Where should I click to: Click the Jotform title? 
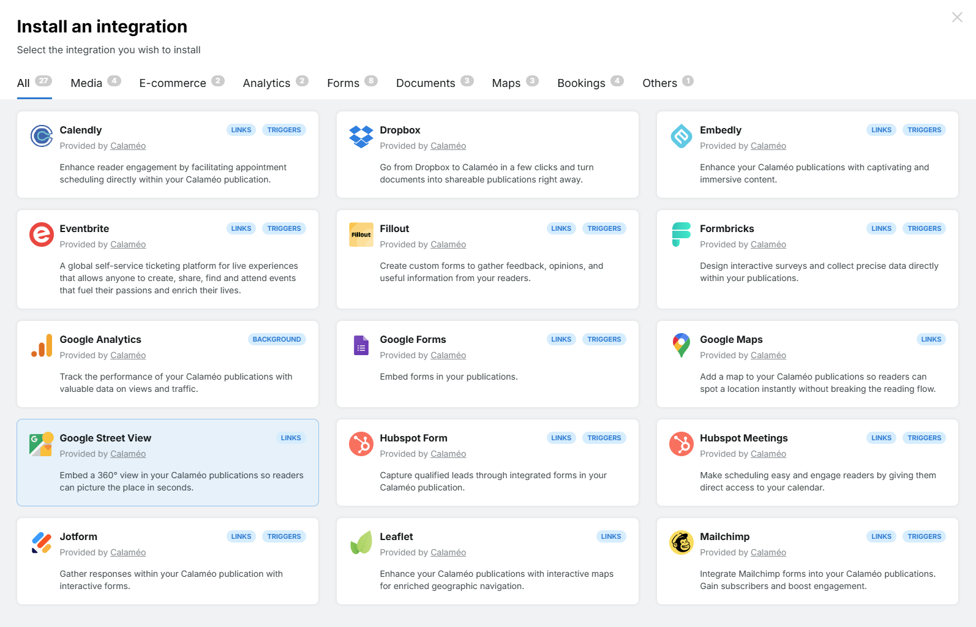[78, 536]
